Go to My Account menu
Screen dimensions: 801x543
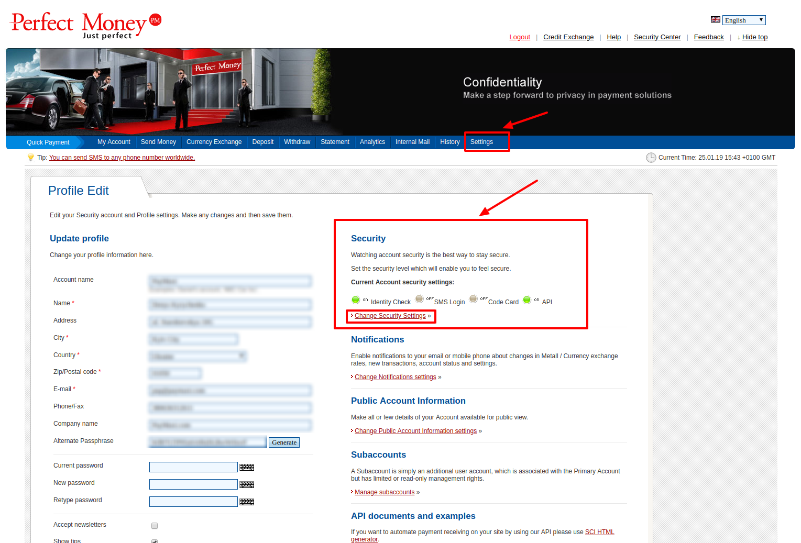click(114, 142)
